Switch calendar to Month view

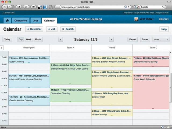click(x=38, y=40)
